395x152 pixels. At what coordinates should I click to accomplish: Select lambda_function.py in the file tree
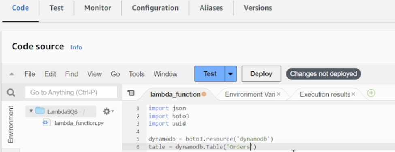[x=79, y=123]
